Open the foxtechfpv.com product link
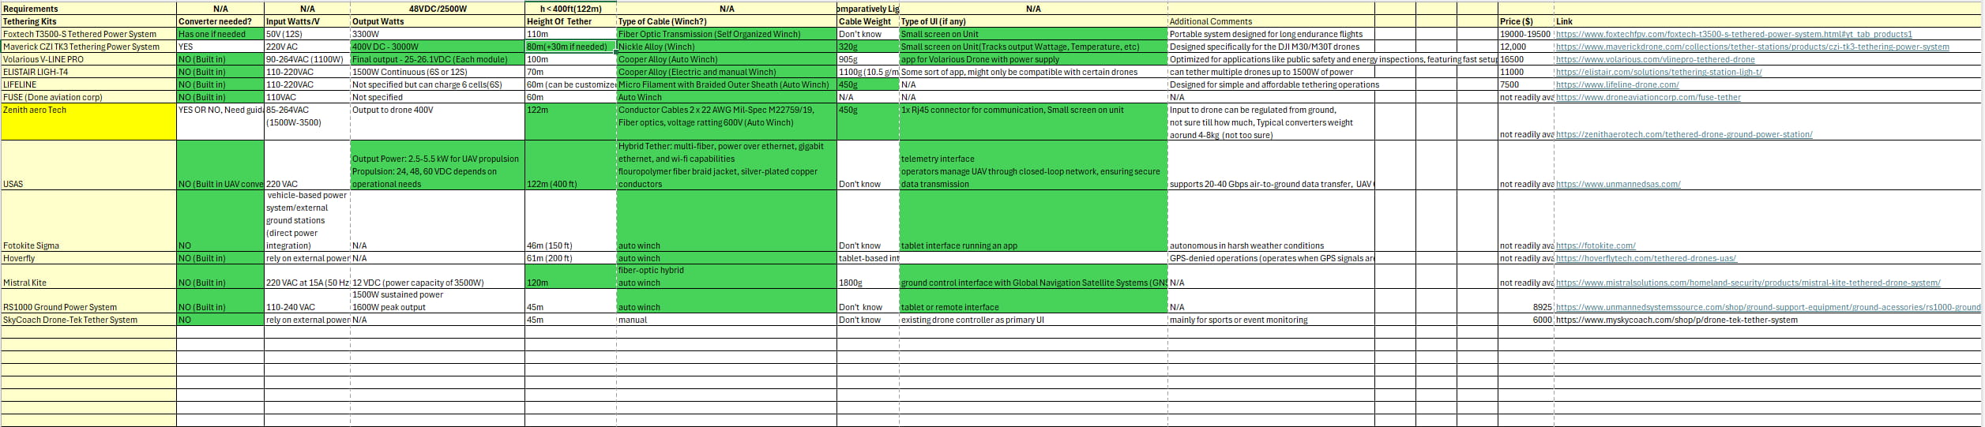1985x427 pixels. pos(1734,35)
